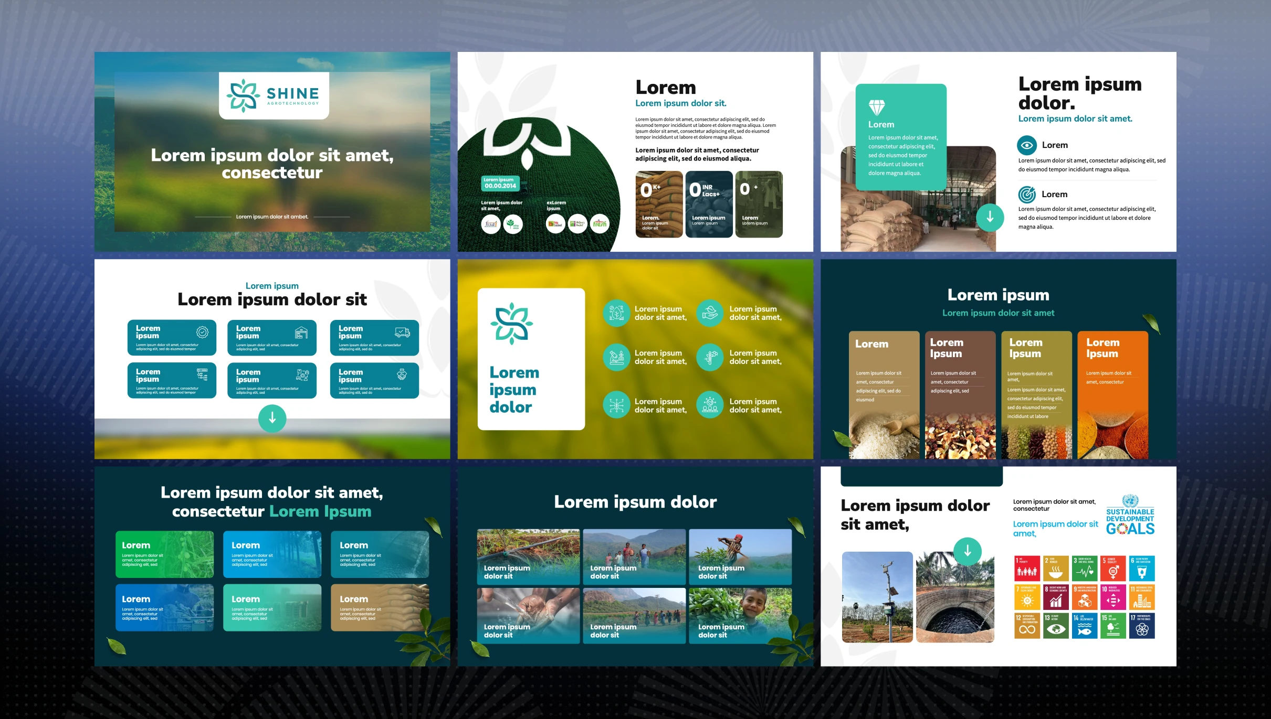This screenshot has width=1271, height=719.
Task: Click the delivery truck icon
Action: [402, 332]
